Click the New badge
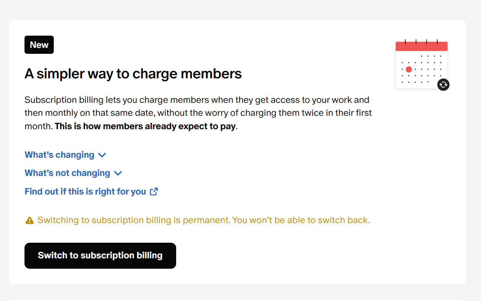Screen dimensions: 481x301 coord(39,45)
